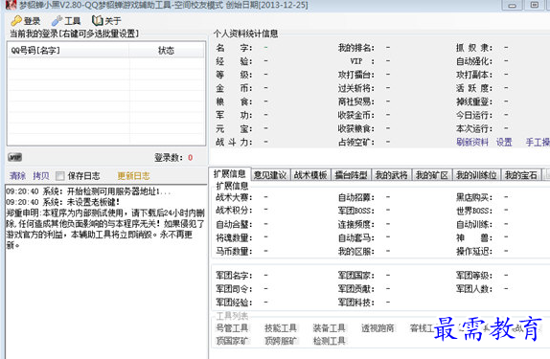The width and height of the screenshot is (550, 359).
Task: Open the 检测工具 tool
Action: tap(329, 341)
